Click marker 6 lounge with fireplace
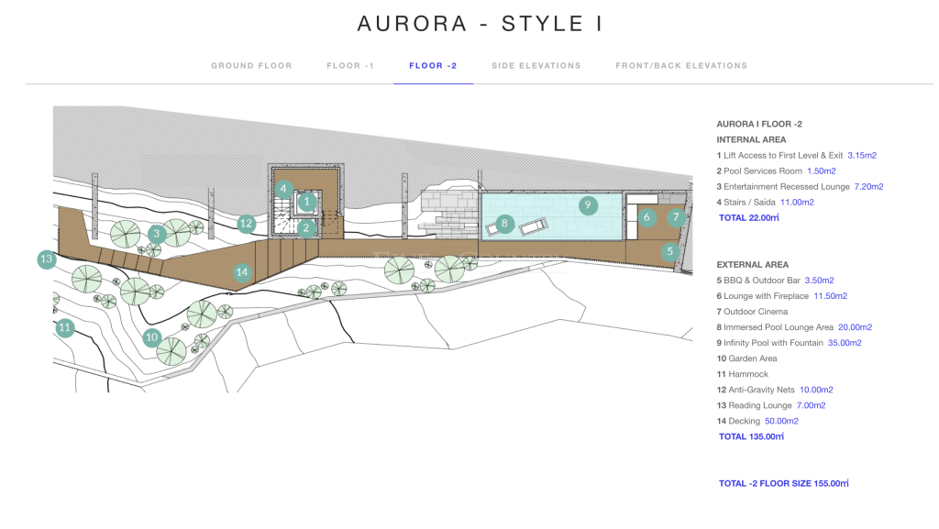Viewport: 939px width, 529px height. tap(646, 217)
